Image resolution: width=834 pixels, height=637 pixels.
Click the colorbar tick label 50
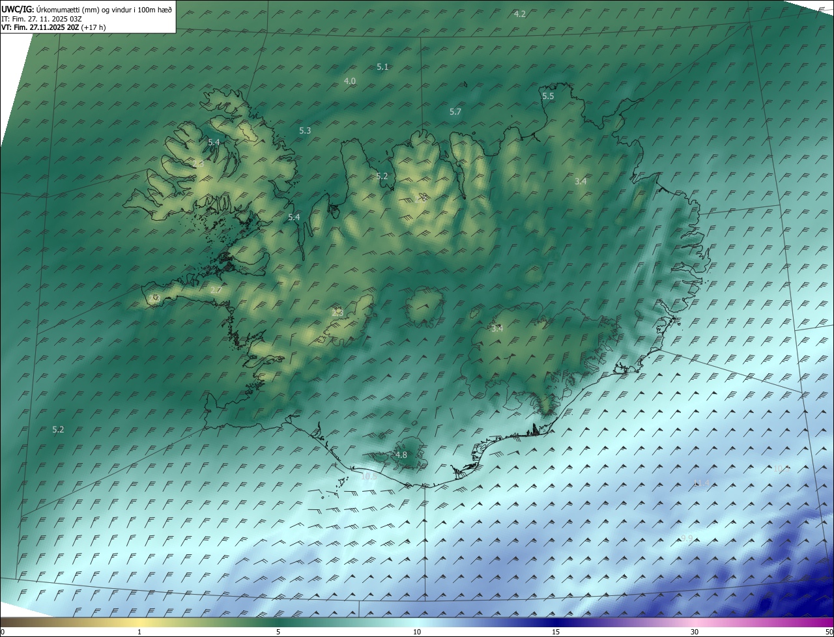point(829,632)
